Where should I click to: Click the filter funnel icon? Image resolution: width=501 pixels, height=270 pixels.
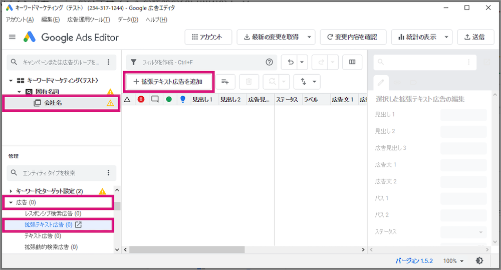134,62
